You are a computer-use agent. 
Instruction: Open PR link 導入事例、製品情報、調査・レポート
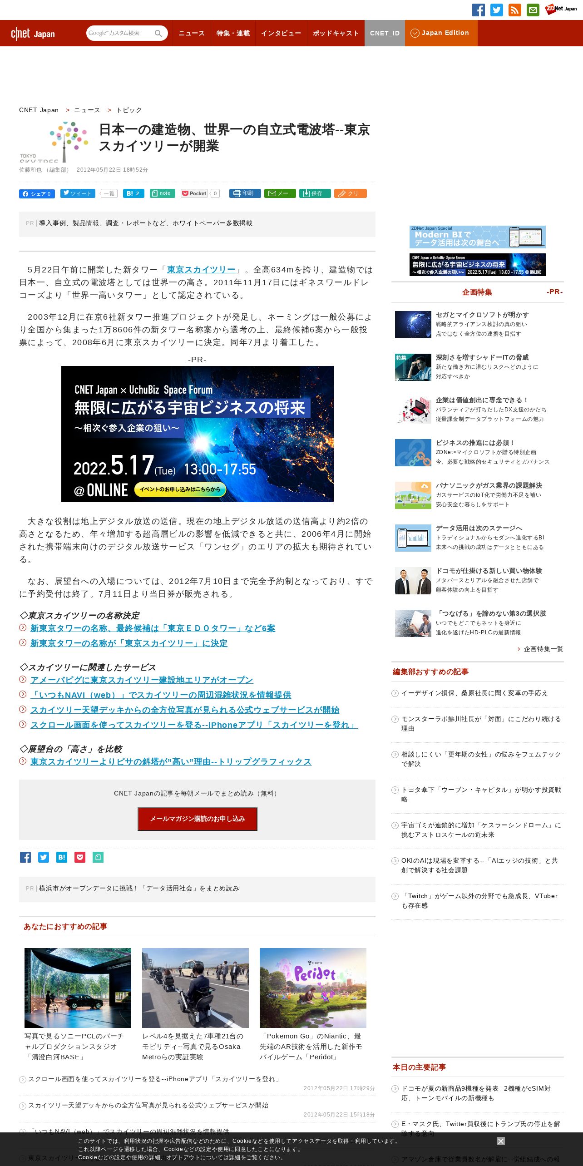tap(146, 223)
